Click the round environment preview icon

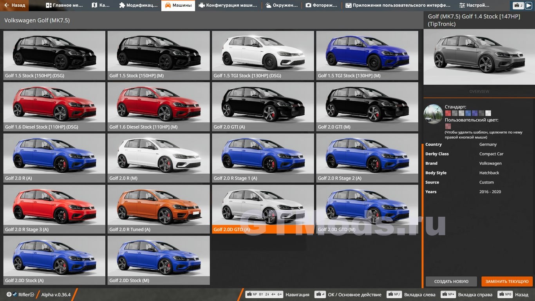tap(433, 114)
